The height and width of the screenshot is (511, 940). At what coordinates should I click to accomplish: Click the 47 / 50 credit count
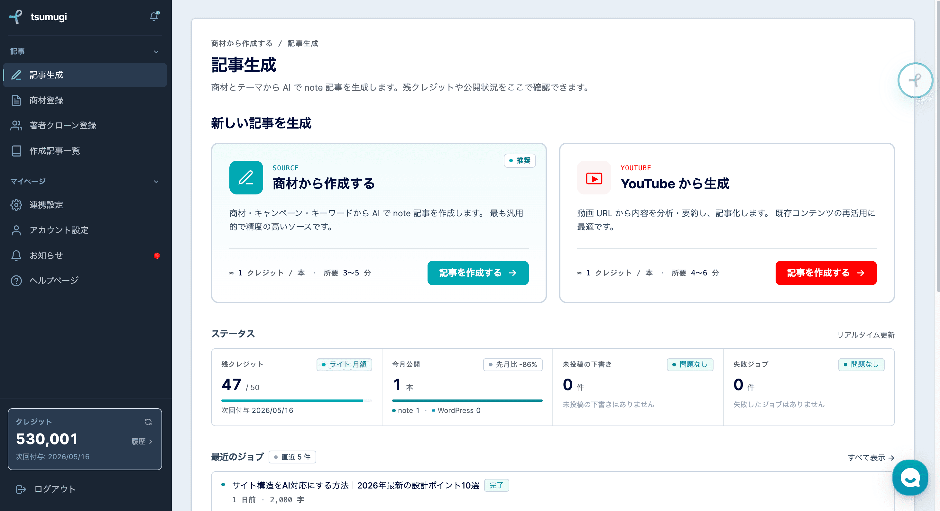coord(240,385)
